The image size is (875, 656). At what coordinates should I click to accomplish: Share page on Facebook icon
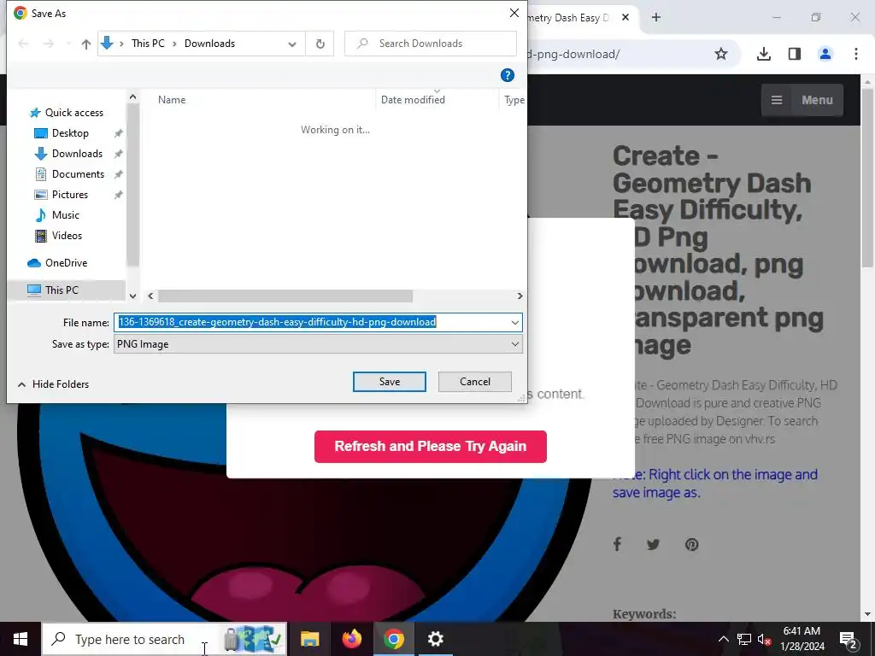pyautogui.click(x=617, y=544)
